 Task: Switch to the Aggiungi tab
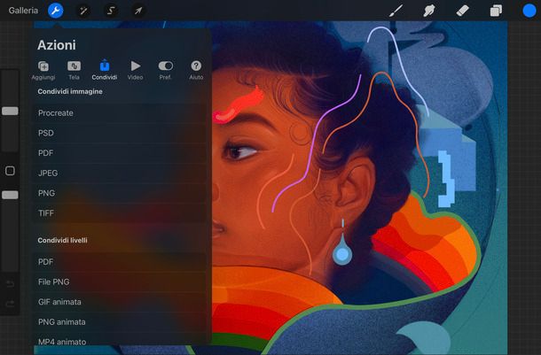pyautogui.click(x=43, y=70)
